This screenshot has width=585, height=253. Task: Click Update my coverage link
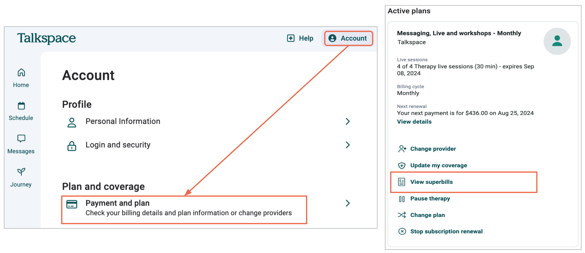pyautogui.click(x=438, y=165)
